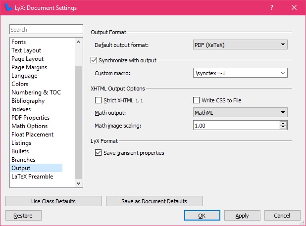Enable Write CSS to File checkbox
The width and height of the screenshot is (306, 226).
pyautogui.click(x=196, y=100)
